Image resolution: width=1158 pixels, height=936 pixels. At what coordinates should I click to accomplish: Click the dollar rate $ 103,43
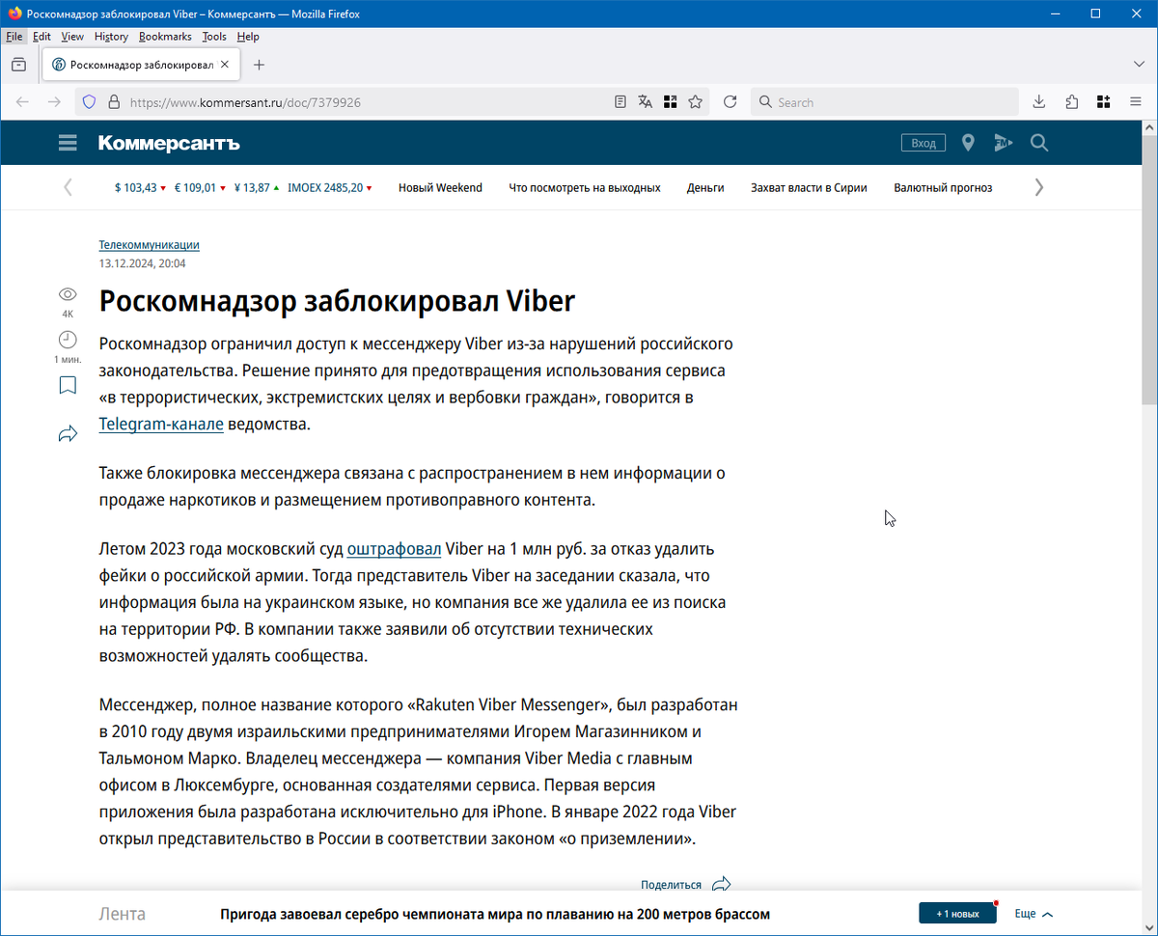tap(140, 188)
